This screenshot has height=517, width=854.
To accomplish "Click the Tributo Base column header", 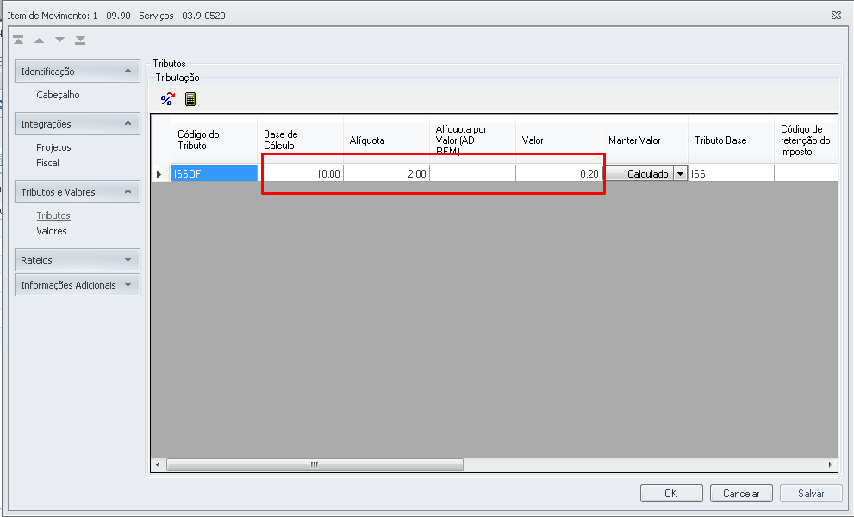I will (x=731, y=140).
